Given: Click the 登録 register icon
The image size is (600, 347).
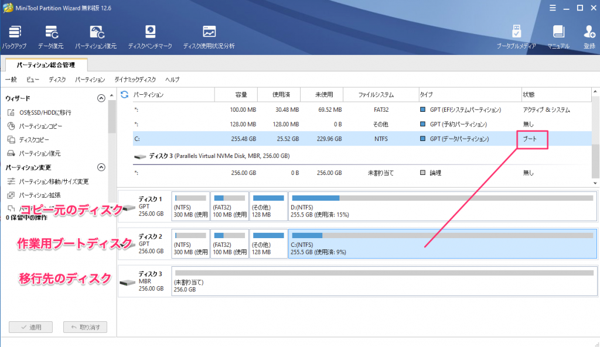Looking at the screenshot, I should tap(589, 37).
